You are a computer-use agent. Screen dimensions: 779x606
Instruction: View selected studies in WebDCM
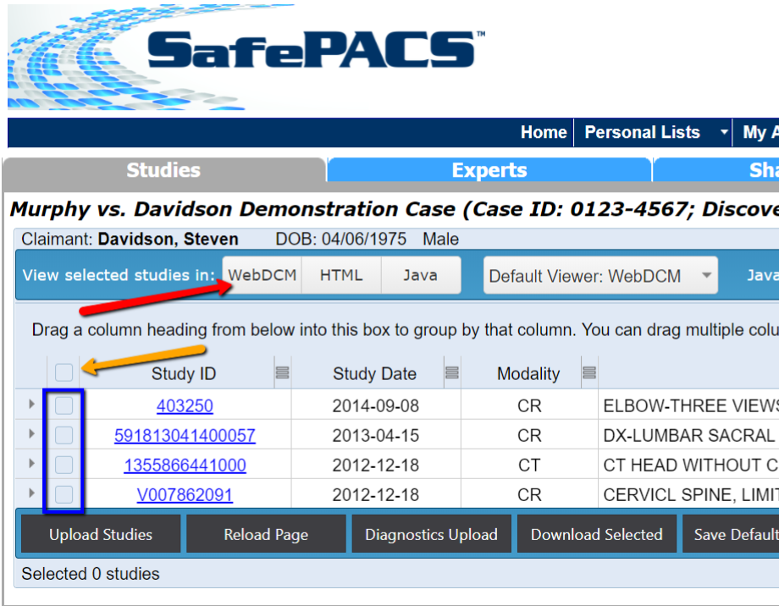point(262,275)
